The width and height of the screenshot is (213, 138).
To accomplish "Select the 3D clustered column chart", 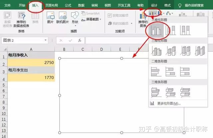I will coord(156,51).
